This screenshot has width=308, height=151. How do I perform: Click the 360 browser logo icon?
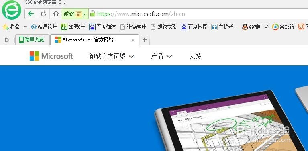[11, 10]
